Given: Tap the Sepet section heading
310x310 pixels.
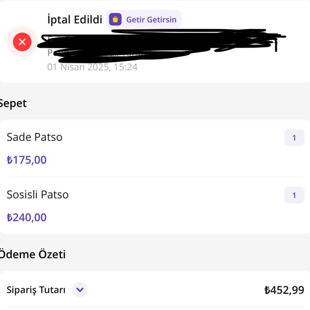Looking at the screenshot, I should (13, 103).
